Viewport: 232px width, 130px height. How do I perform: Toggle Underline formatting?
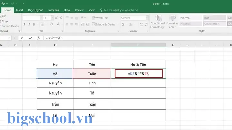[x=34, y=24]
